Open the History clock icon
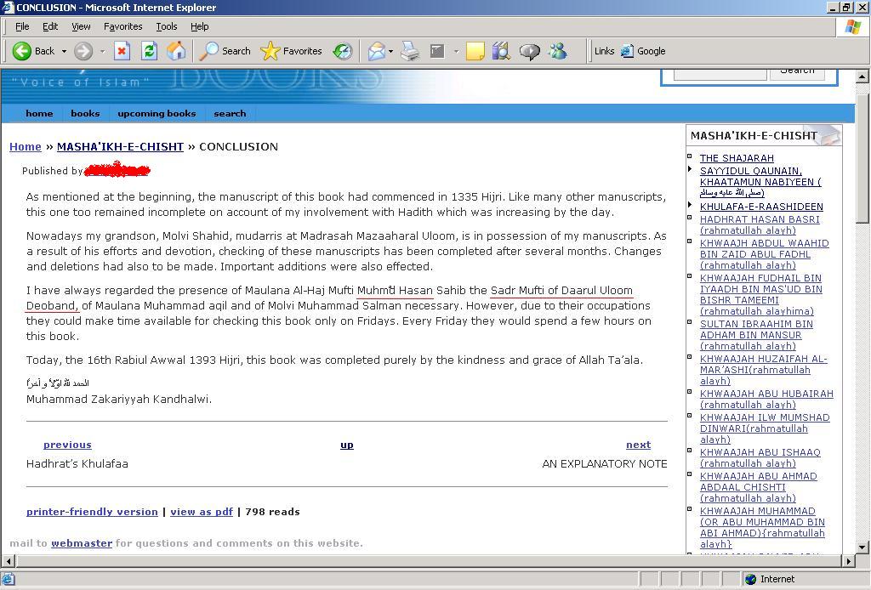The width and height of the screenshot is (871, 590). point(343,51)
